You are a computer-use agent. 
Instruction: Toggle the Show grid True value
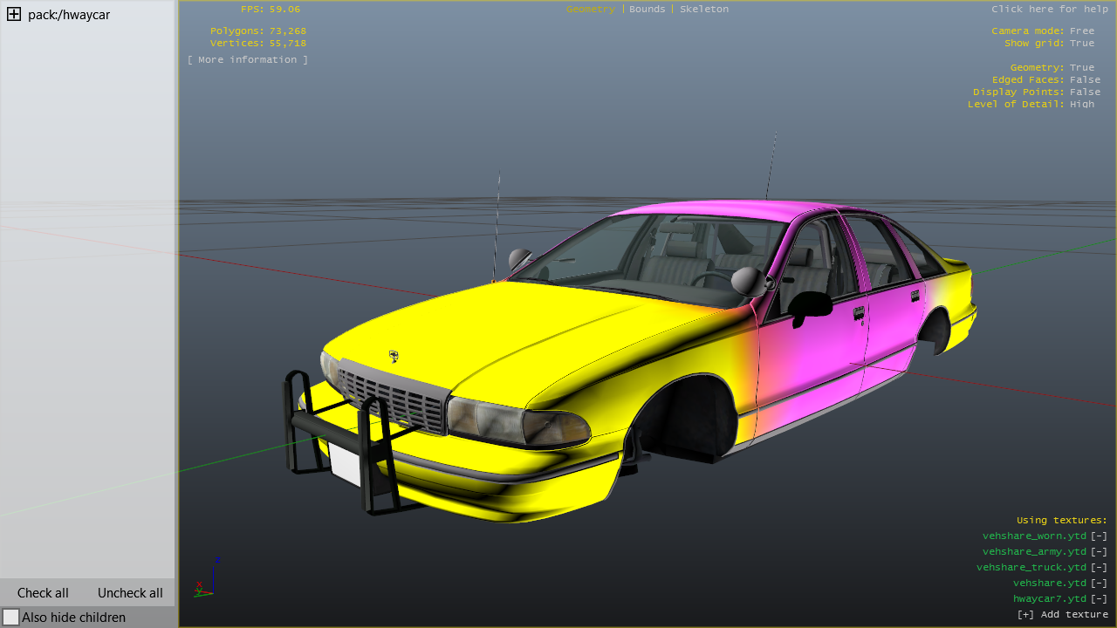click(x=1081, y=44)
